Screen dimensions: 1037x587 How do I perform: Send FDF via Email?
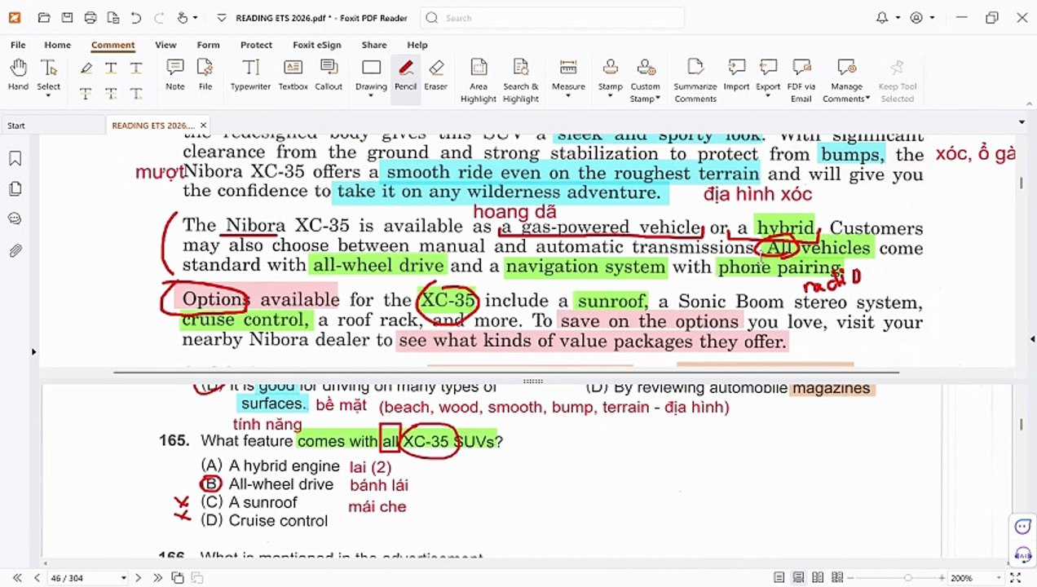pyautogui.click(x=801, y=81)
